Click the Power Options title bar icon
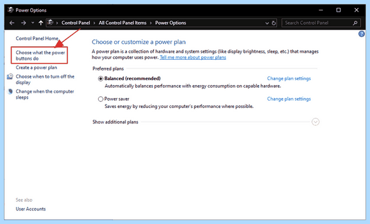 [10, 10]
